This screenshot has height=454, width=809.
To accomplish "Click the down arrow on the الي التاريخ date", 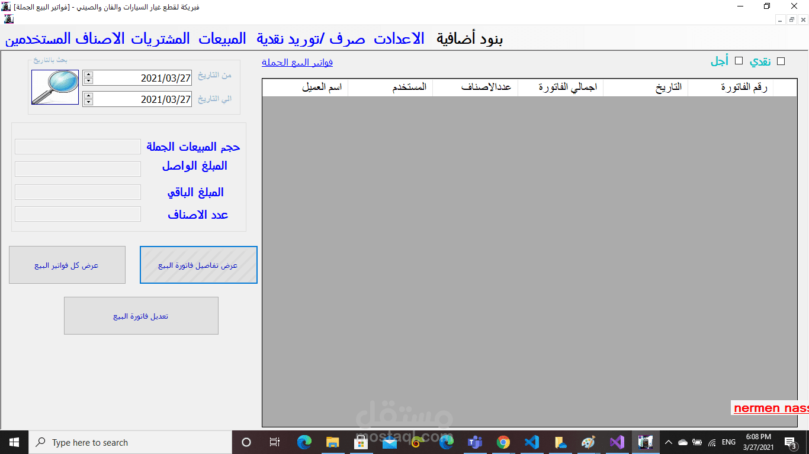I will click(88, 102).
